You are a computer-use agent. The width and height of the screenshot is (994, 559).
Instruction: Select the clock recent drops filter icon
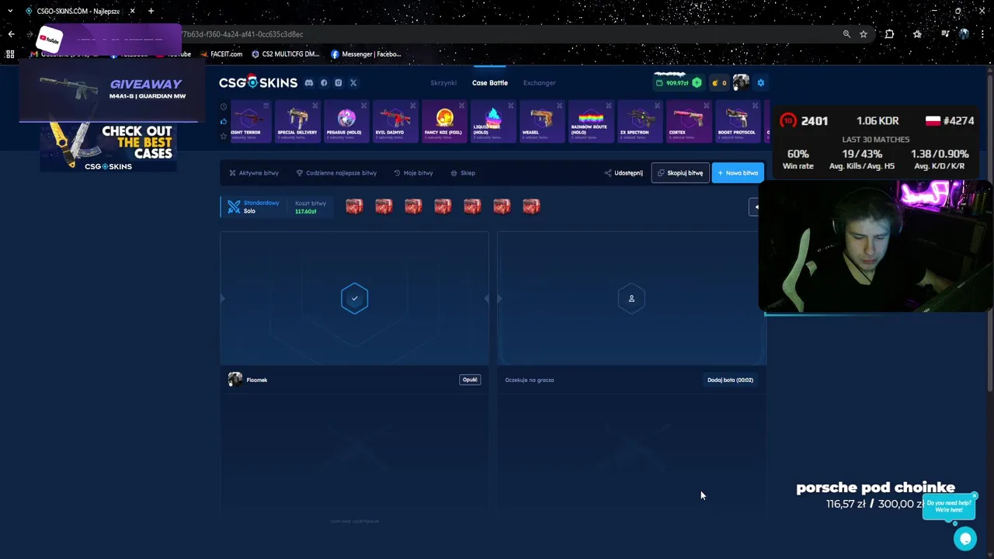click(224, 106)
